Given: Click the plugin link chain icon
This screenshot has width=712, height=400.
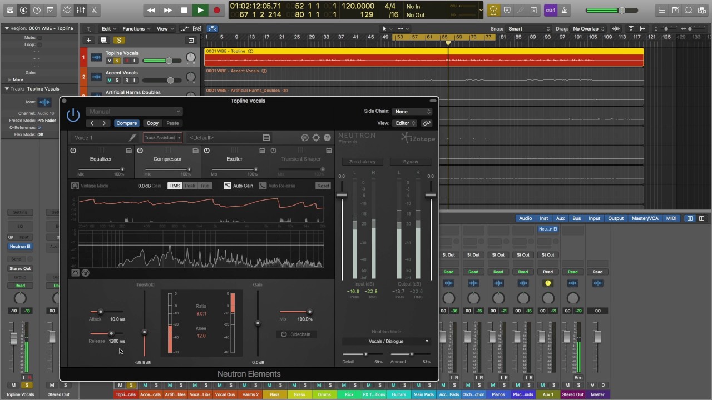Looking at the screenshot, I should 427,123.
